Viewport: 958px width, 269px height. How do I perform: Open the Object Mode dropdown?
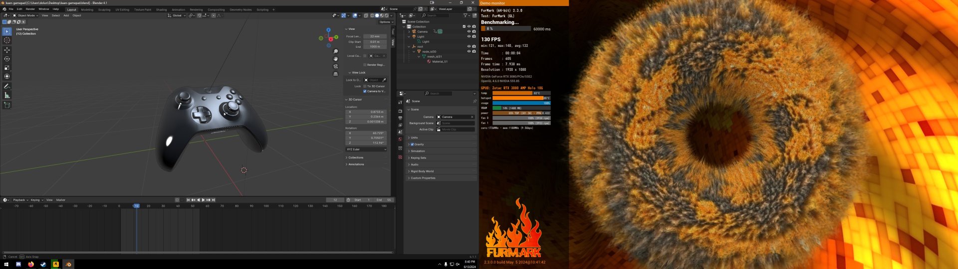coord(25,15)
